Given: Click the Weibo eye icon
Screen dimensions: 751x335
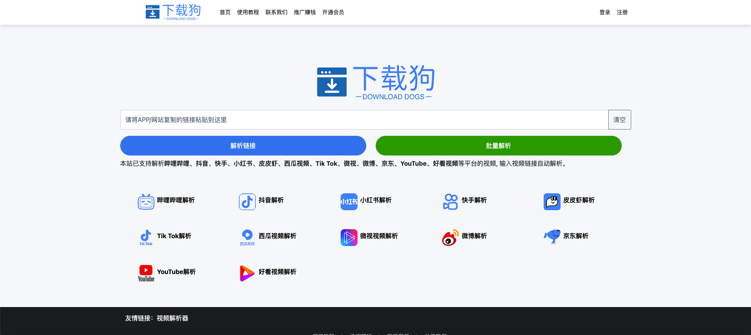Looking at the screenshot, I should click(450, 237).
